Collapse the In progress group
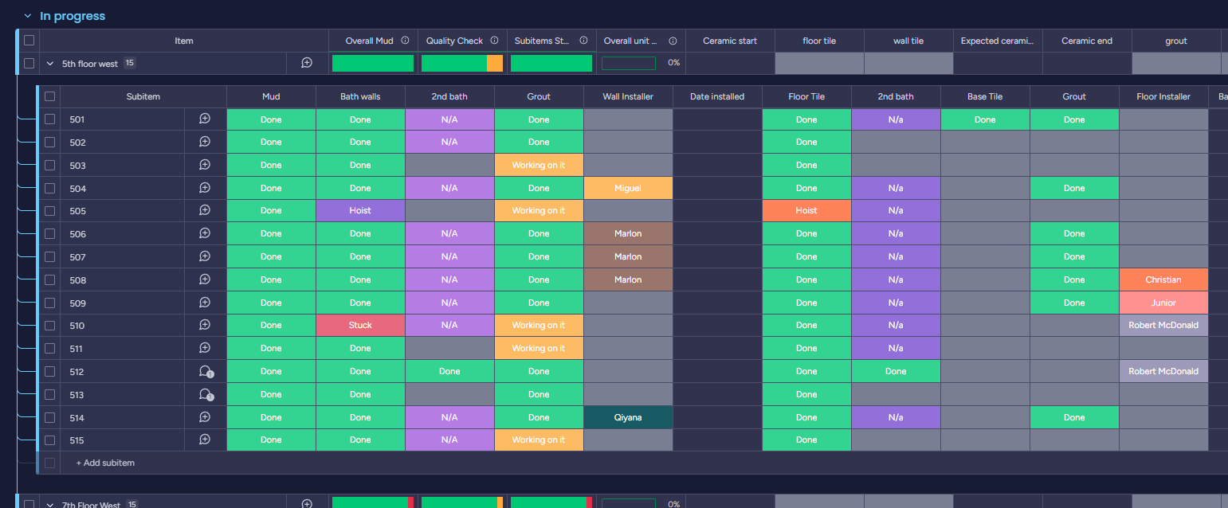1228x508 pixels. 28,16
